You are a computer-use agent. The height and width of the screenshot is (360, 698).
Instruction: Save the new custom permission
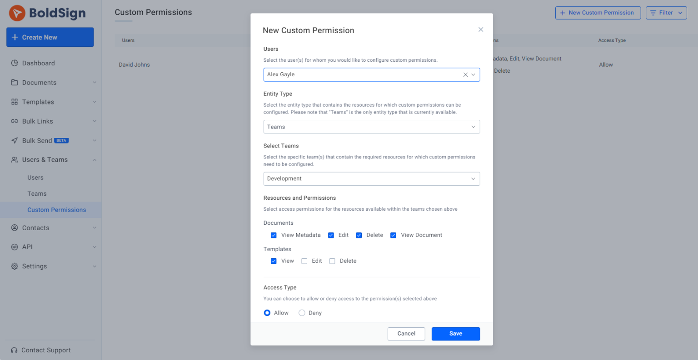point(455,334)
